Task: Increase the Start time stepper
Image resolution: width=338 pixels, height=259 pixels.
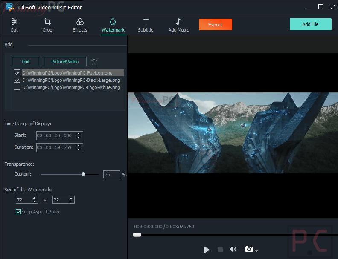Action: pyautogui.click(x=79, y=134)
